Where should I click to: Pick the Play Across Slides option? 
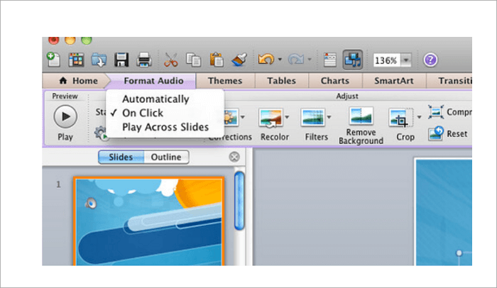pos(165,127)
